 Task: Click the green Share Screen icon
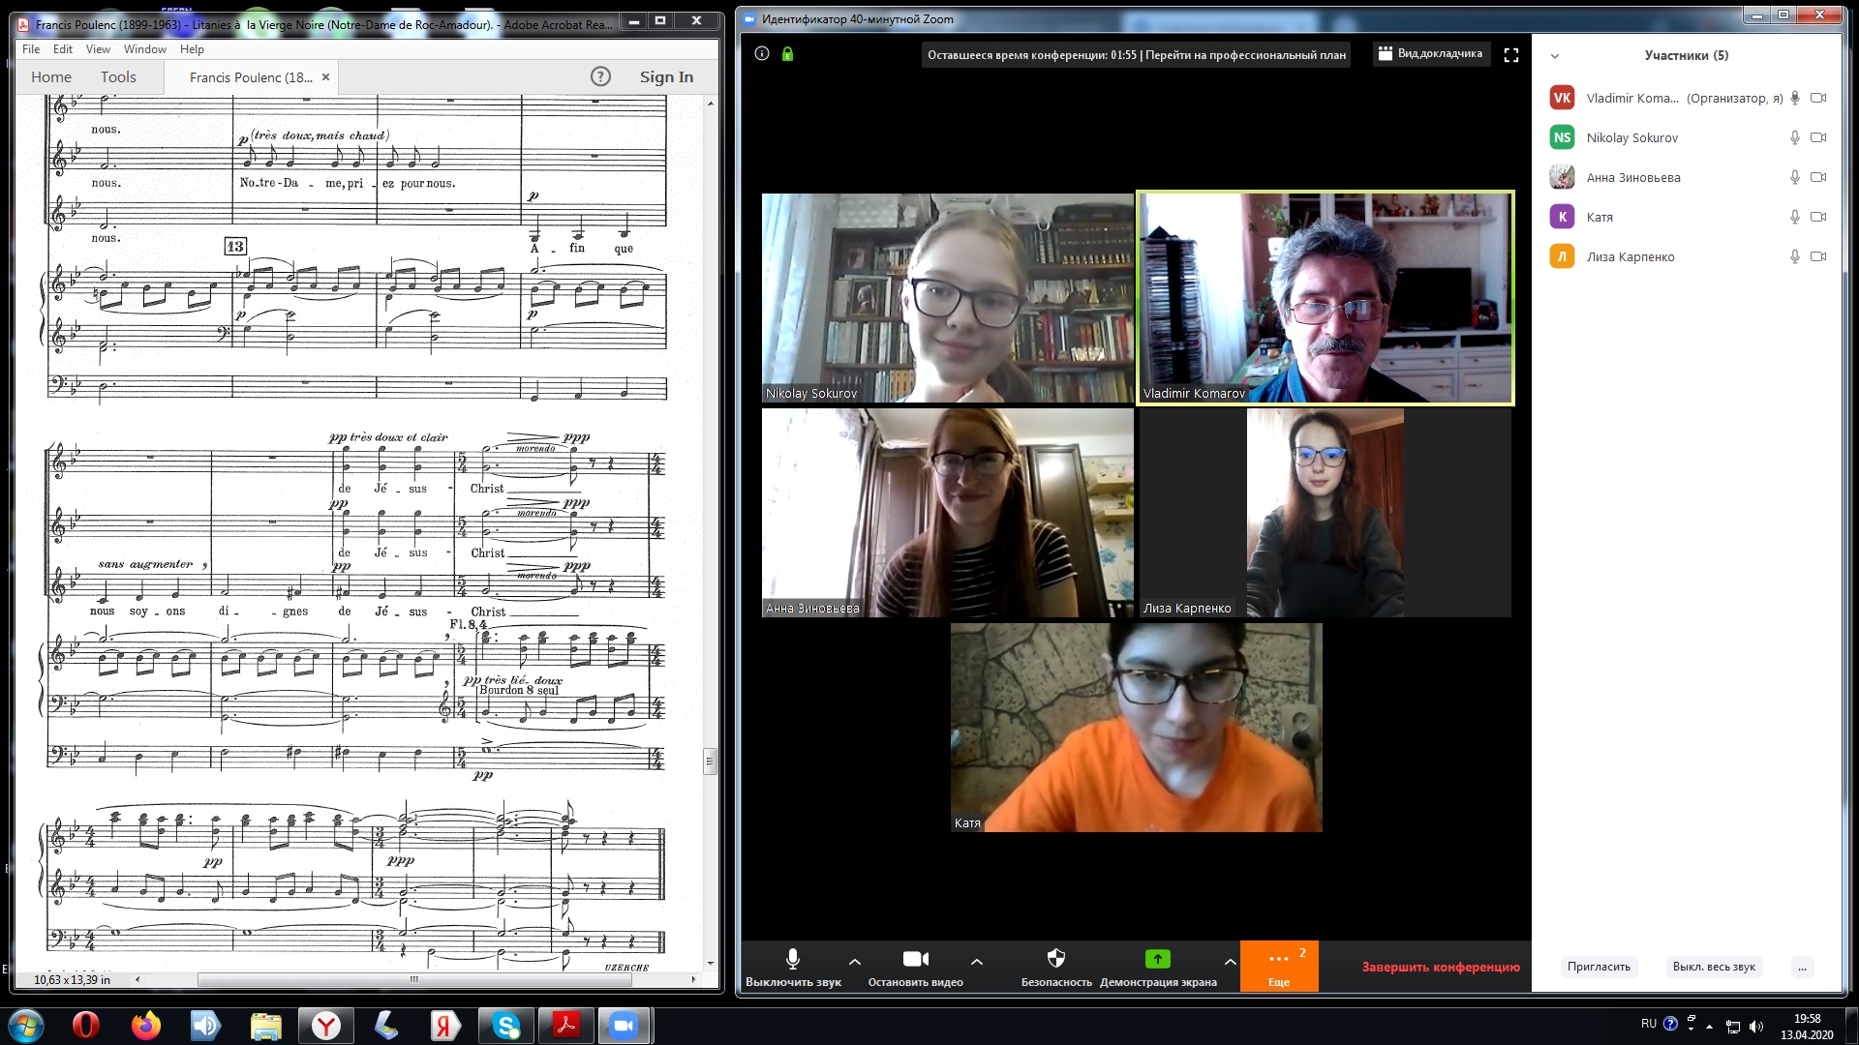tap(1157, 958)
